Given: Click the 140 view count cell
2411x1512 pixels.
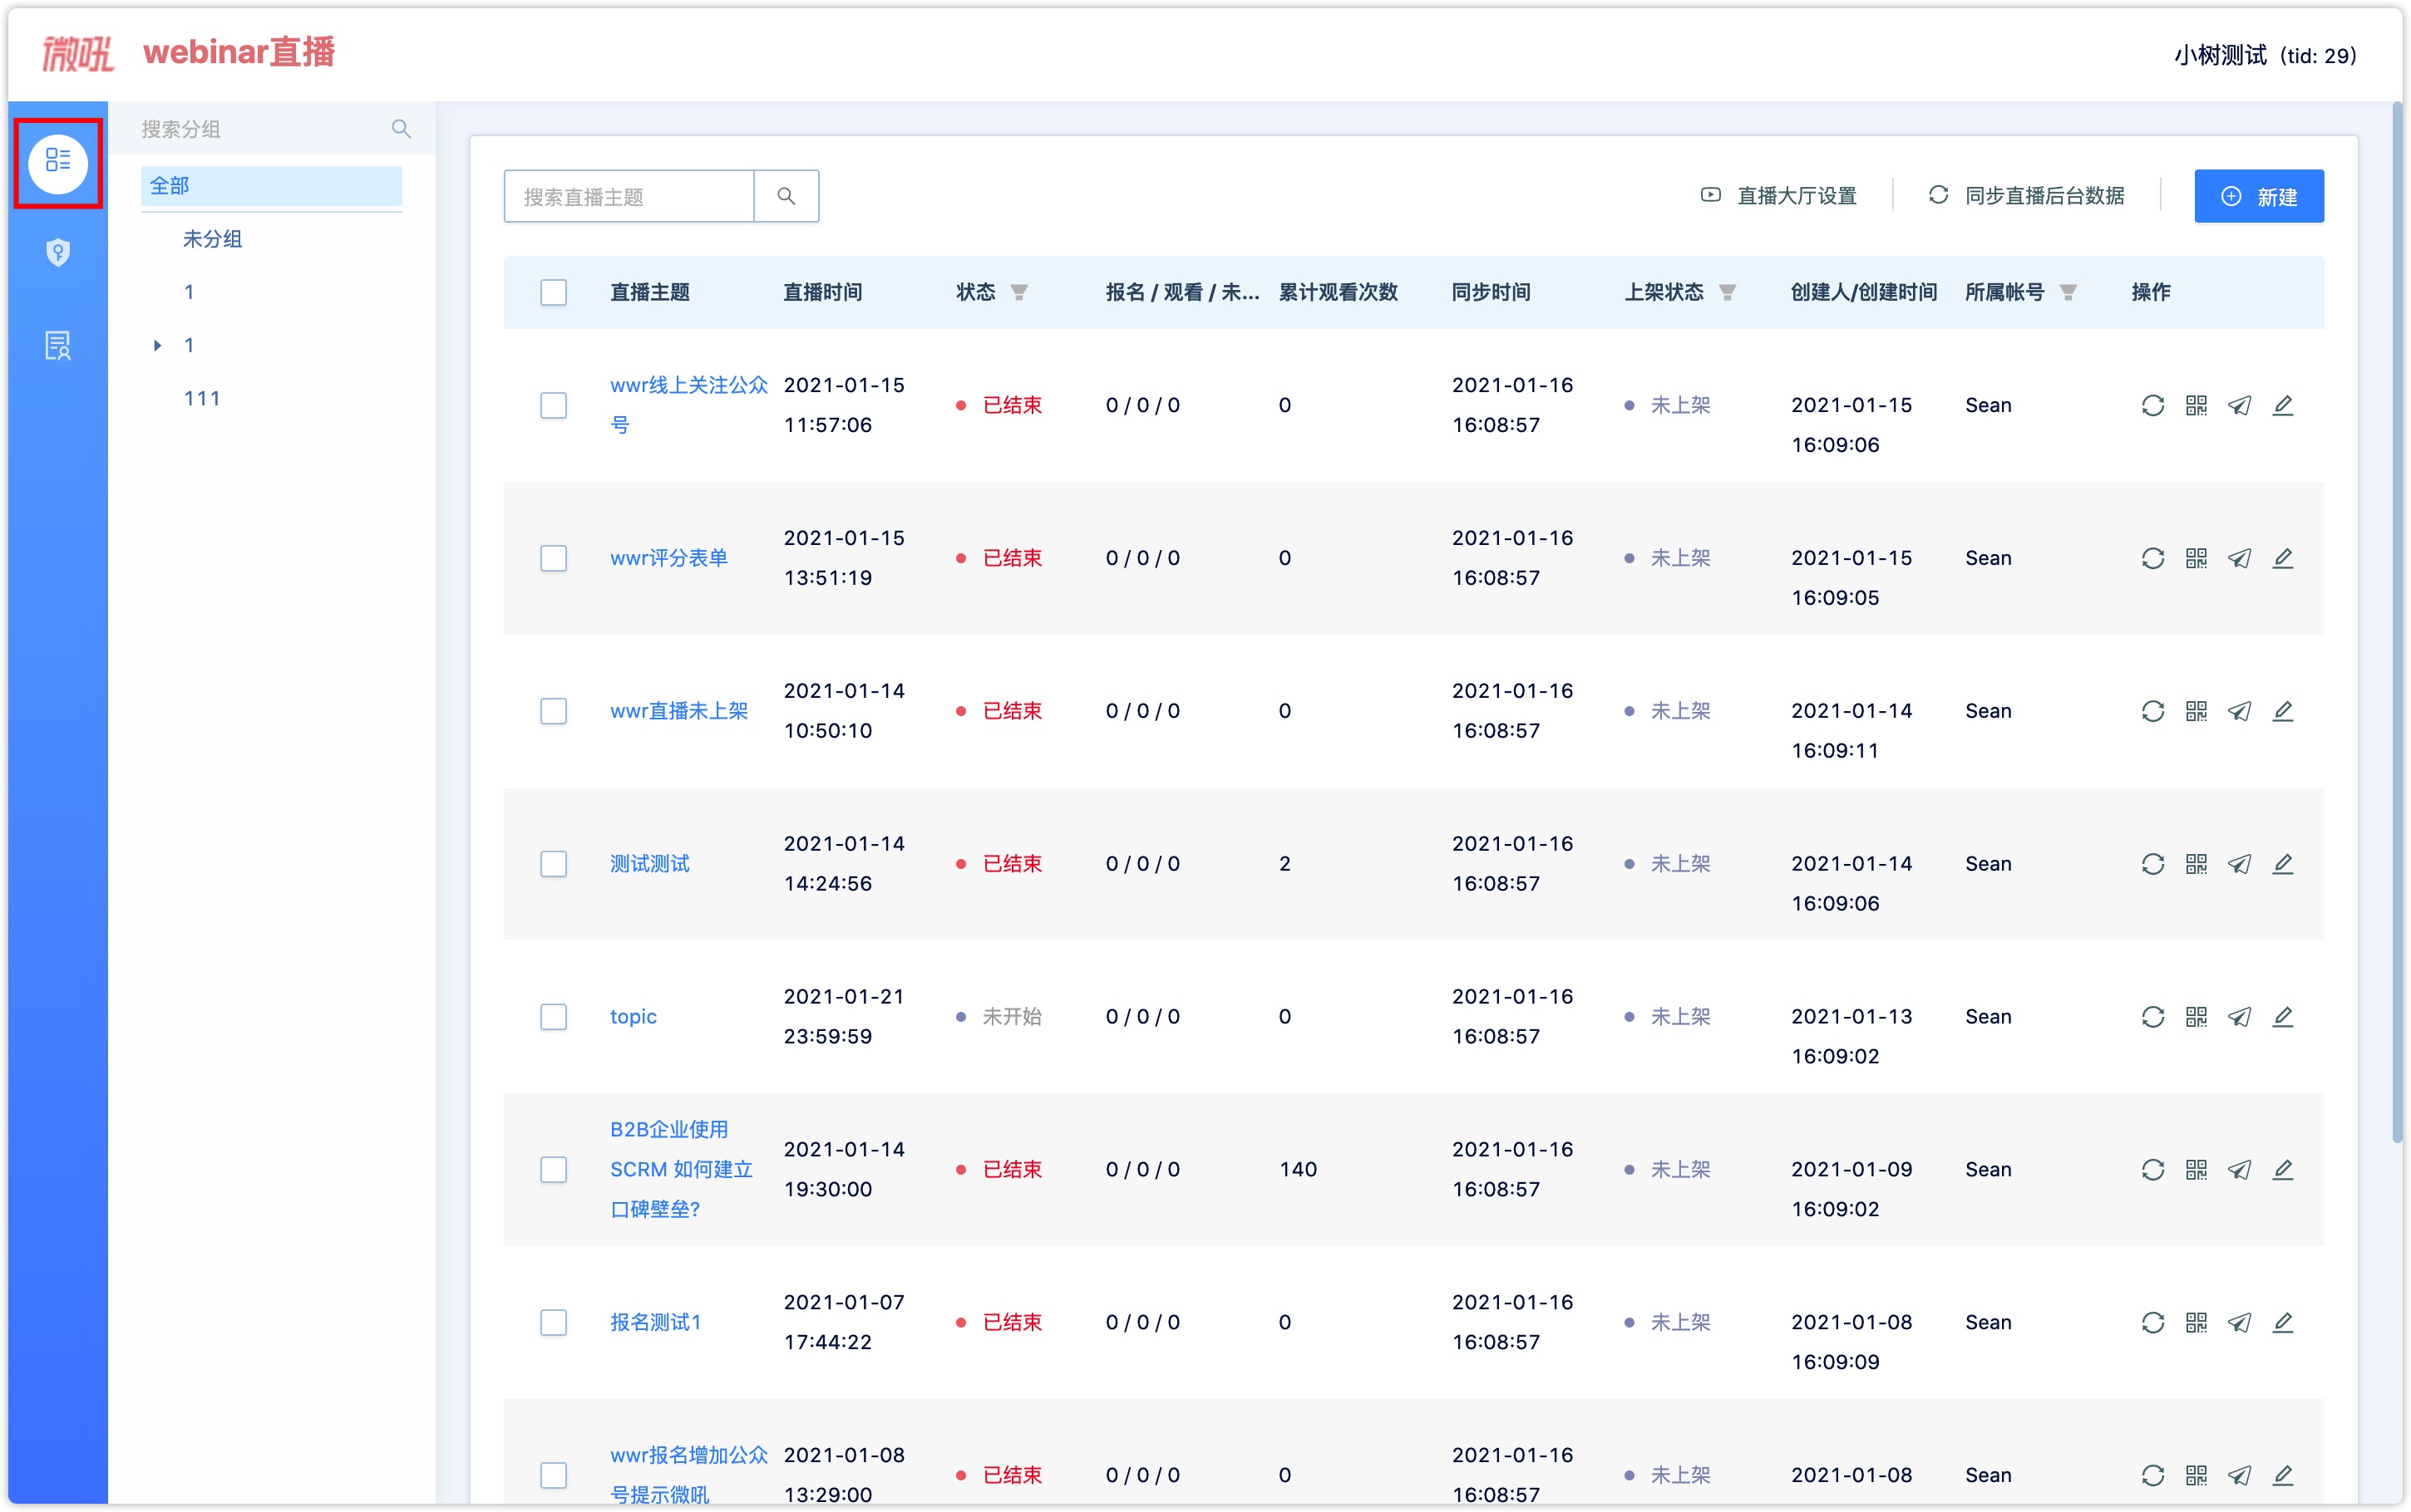Looking at the screenshot, I should click(x=1298, y=1170).
